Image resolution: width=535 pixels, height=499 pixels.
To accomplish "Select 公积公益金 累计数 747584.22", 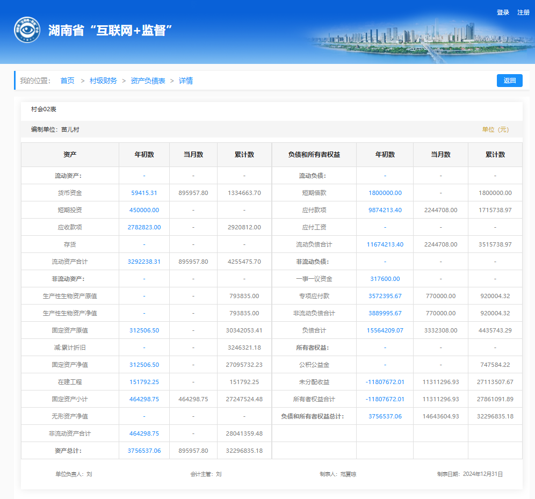I will point(495,365).
